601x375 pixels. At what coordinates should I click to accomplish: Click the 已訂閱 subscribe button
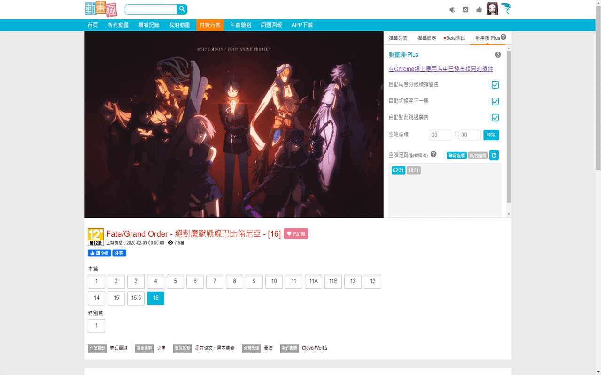point(296,234)
